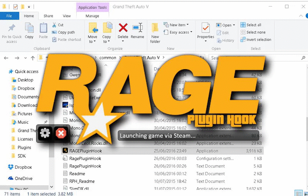
Task: Open Pictures folder in sidebar
Action: (22, 114)
